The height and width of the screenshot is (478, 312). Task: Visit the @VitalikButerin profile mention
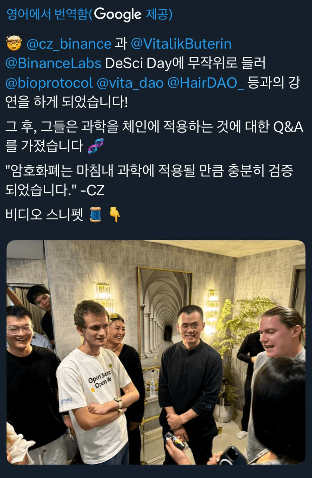pyautogui.click(x=181, y=44)
